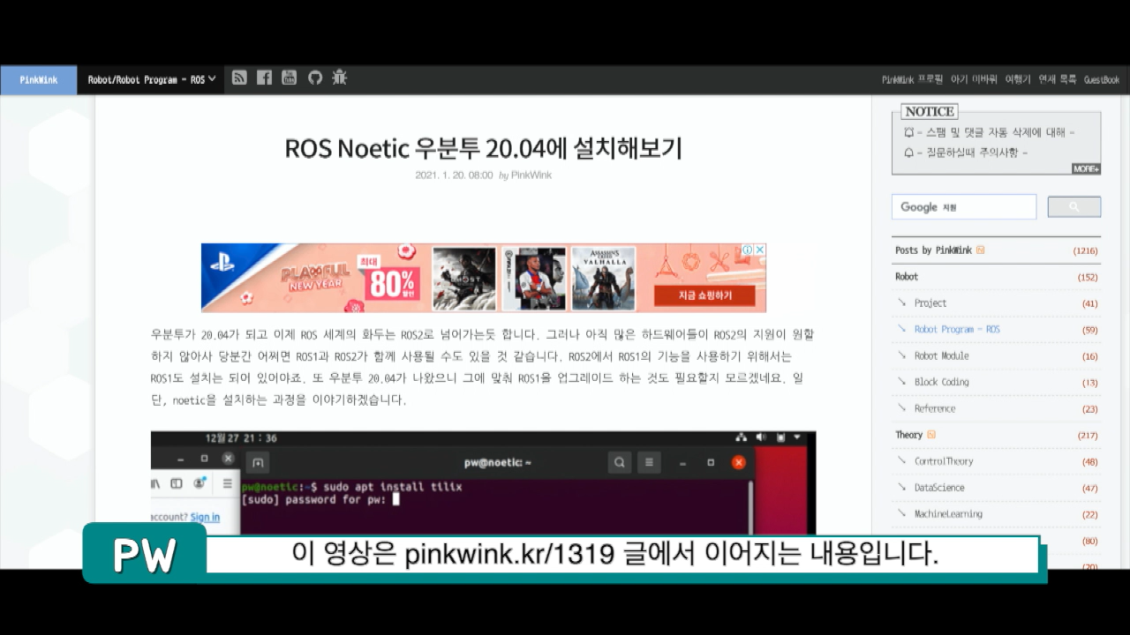Click the RSS badge beside Posts by PinkWink
Image resolution: width=1130 pixels, height=635 pixels.
[x=981, y=250]
